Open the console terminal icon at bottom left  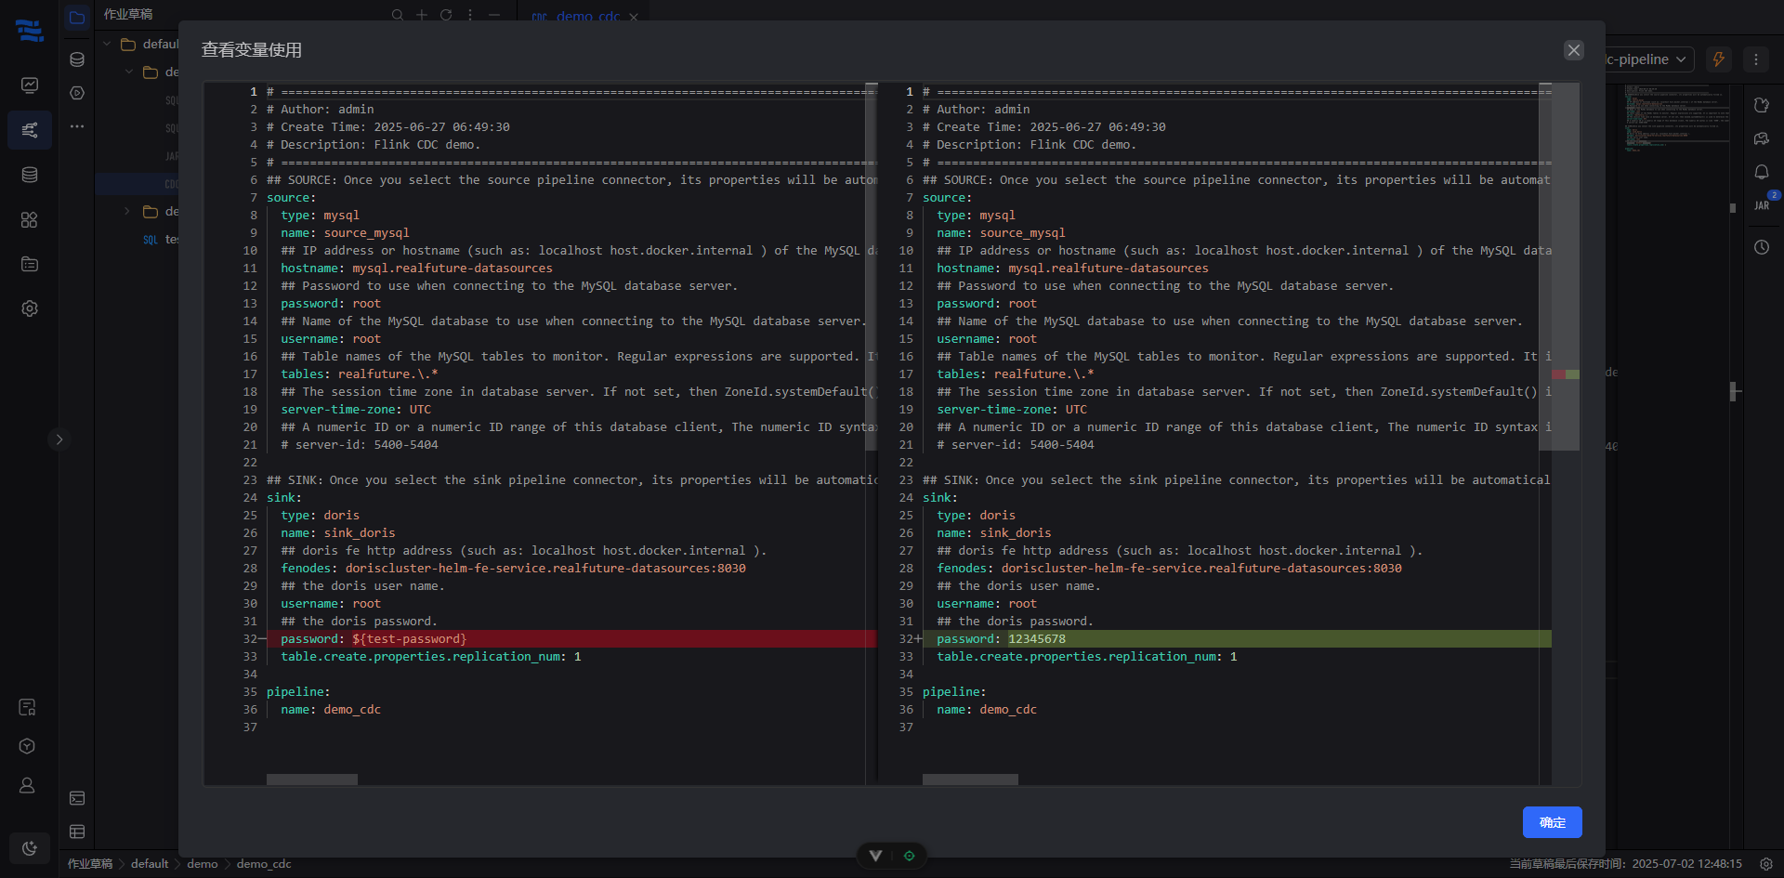click(x=77, y=798)
